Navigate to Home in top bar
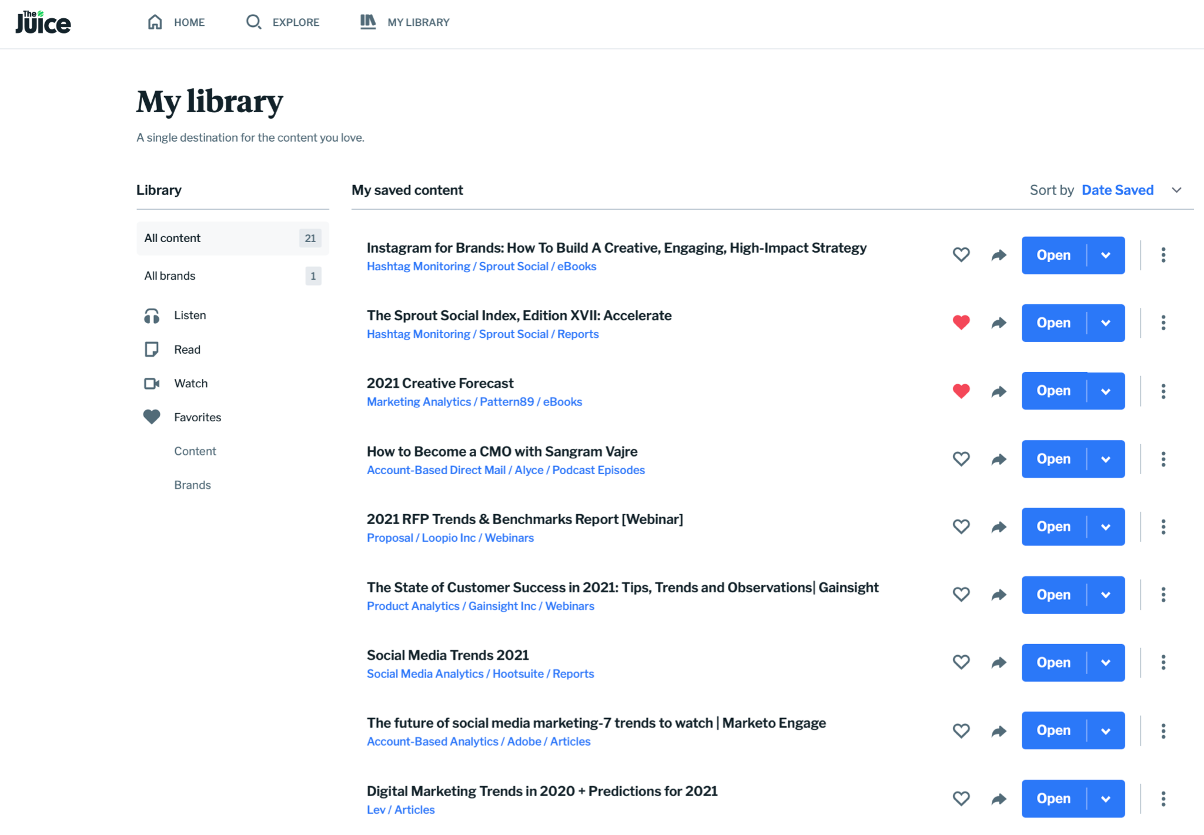The image size is (1204, 835). pyautogui.click(x=176, y=22)
